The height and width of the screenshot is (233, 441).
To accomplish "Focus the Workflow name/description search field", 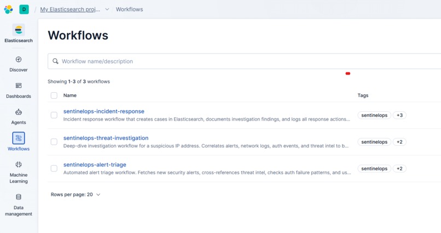I will (x=245, y=61).
